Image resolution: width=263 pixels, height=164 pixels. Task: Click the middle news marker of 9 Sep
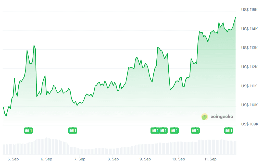(x=163, y=131)
